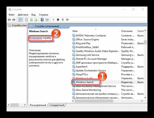154x118 pixels.
Task: Click gear icon beside Update Orchestrator Service
Action: click(x=74, y=70)
